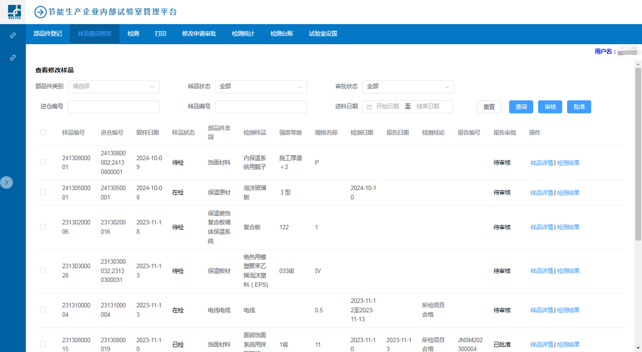Click the 查询 button
Viewport: 642px width, 352px height.
(521, 107)
